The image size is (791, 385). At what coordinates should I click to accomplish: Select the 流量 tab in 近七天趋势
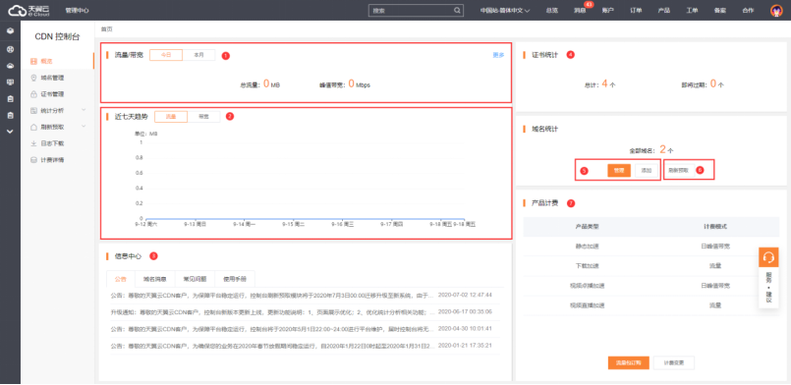click(x=171, y=117)
